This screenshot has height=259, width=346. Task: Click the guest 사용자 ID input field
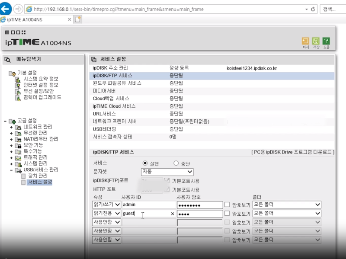(149, 214)
